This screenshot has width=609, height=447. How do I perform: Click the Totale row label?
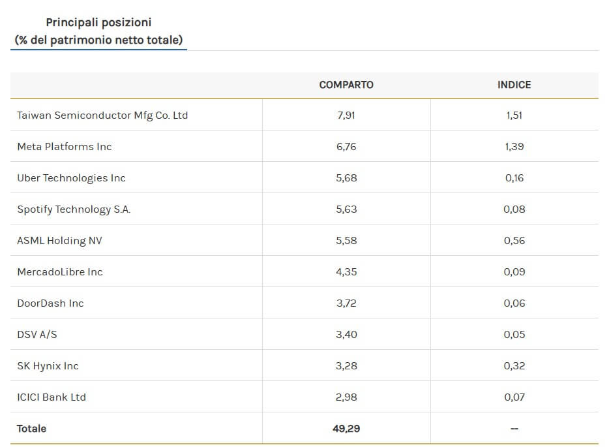(31, 429)
